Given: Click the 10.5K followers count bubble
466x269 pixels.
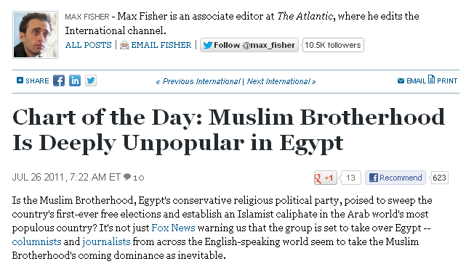Looking at the screenshot, I should (x=333, y=45).
